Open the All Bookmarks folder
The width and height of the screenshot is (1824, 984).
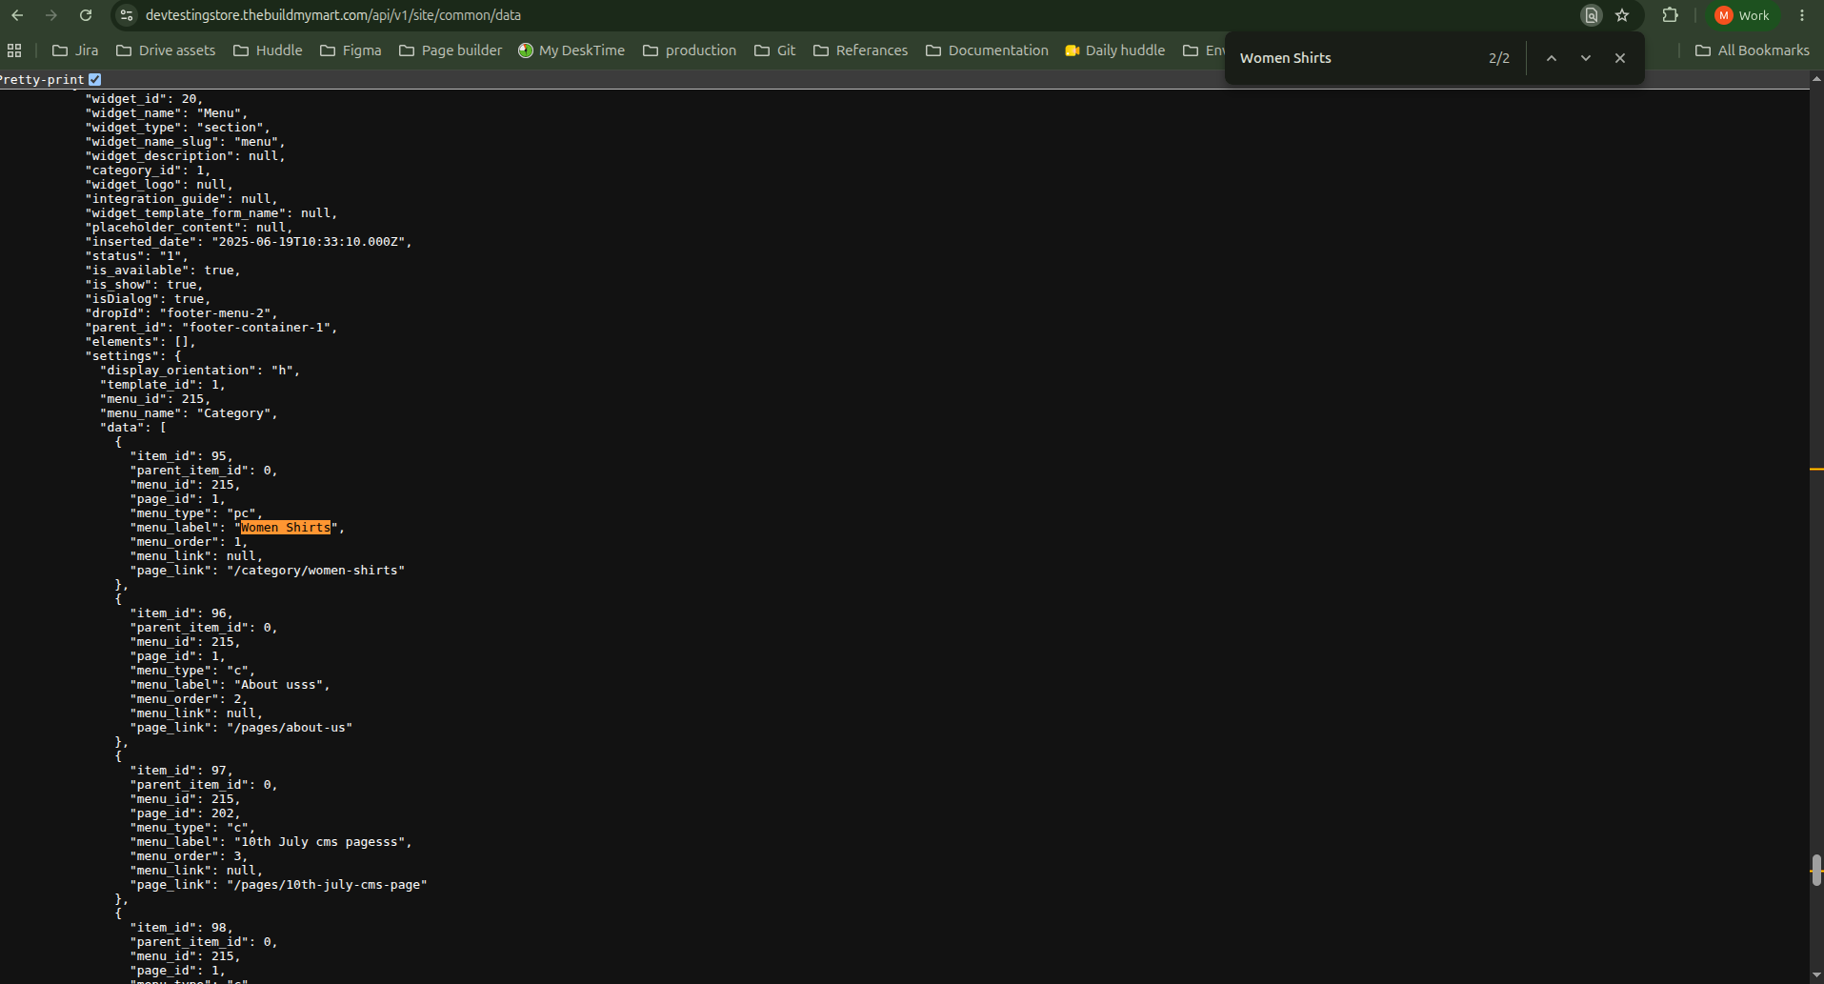click(x=1753, y=50)
